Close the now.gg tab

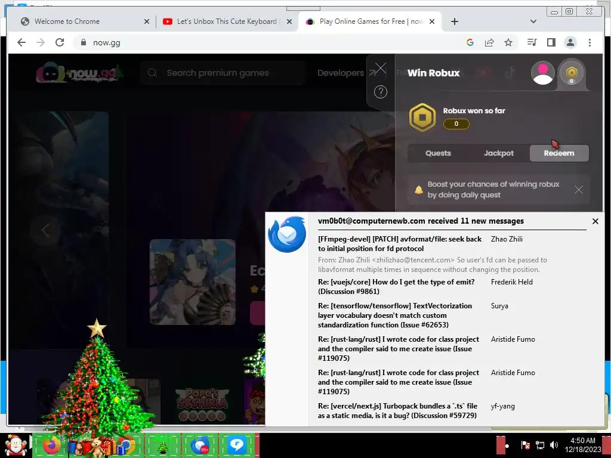pos(432,21)
